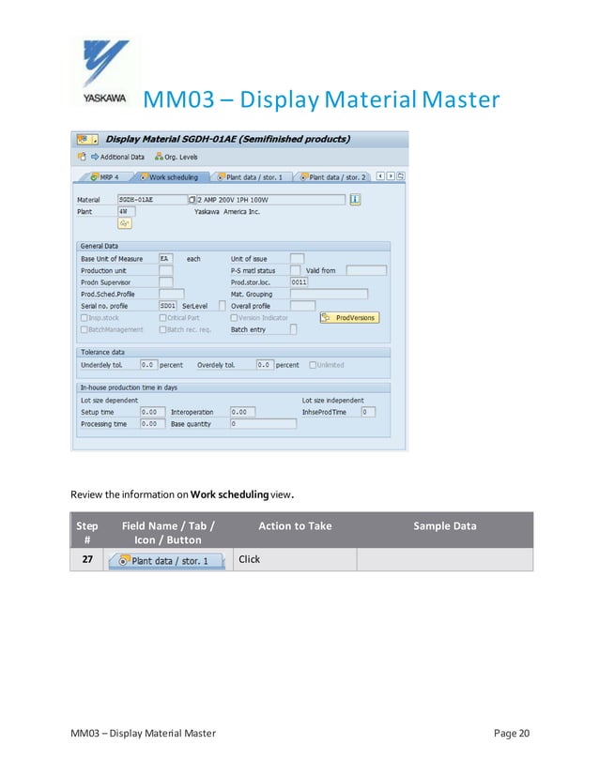Click the Base Unit of Measure field
The width and height of the screenshot is (599, 775).
click(x=165, y=259)
